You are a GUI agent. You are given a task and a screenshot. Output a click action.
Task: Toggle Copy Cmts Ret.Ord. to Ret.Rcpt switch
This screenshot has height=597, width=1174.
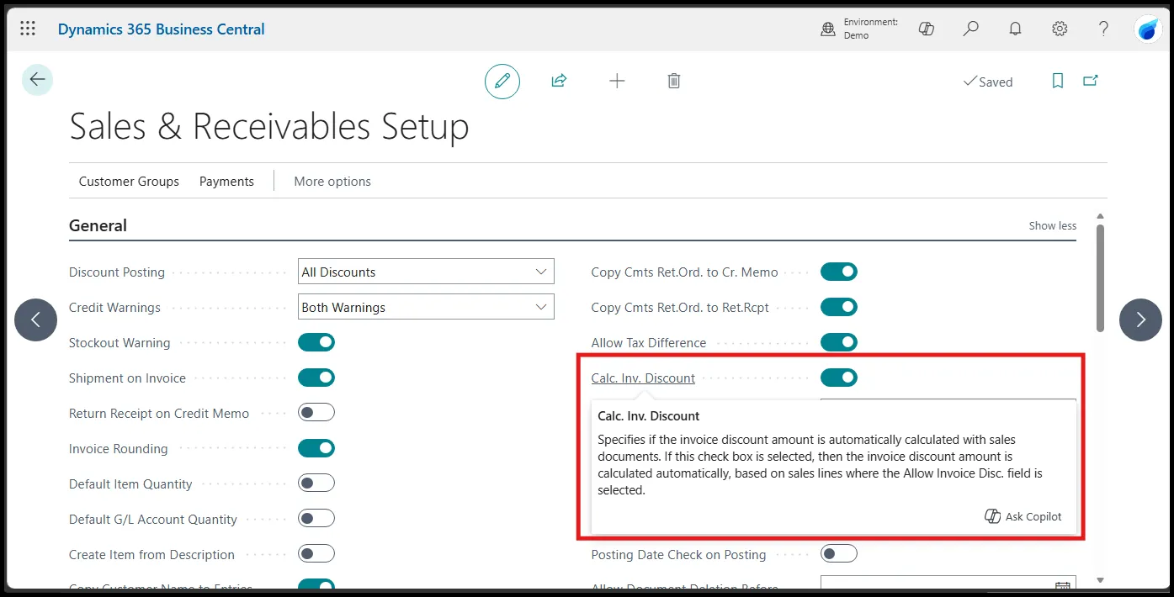click(839, 307)
